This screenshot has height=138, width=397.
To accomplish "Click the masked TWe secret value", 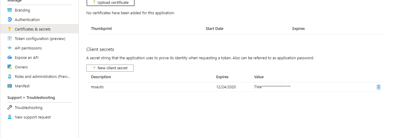I will (272, 87).
